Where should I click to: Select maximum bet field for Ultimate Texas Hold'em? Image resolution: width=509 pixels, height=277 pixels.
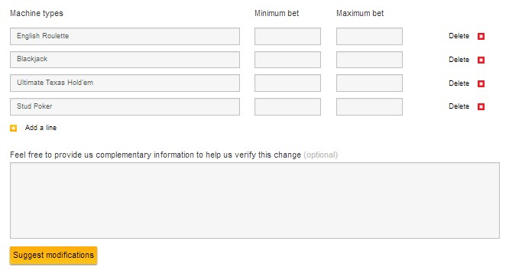click(x=369, y=83)
